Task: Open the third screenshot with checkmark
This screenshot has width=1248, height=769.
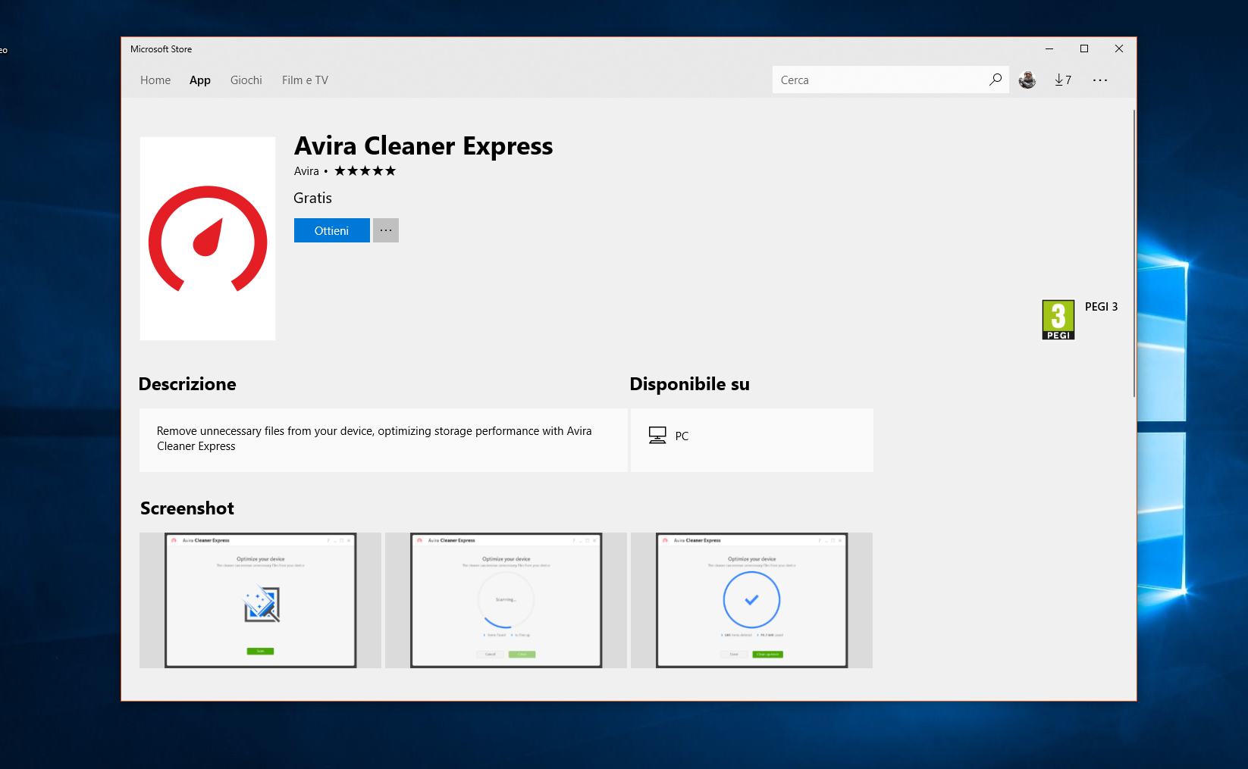Action: pos(751,600)
